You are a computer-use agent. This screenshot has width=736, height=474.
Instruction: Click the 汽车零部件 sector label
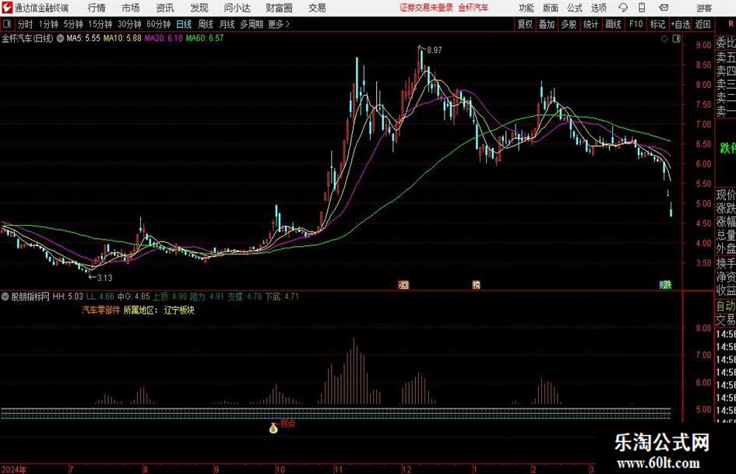coord(101,311)
